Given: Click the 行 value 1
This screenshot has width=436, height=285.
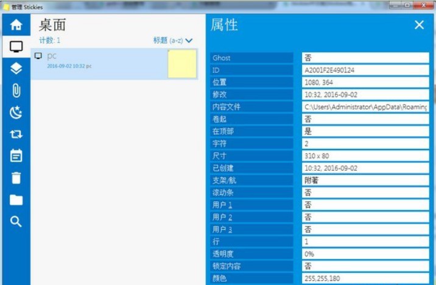Looking at the screenshot, I should 365,241.
